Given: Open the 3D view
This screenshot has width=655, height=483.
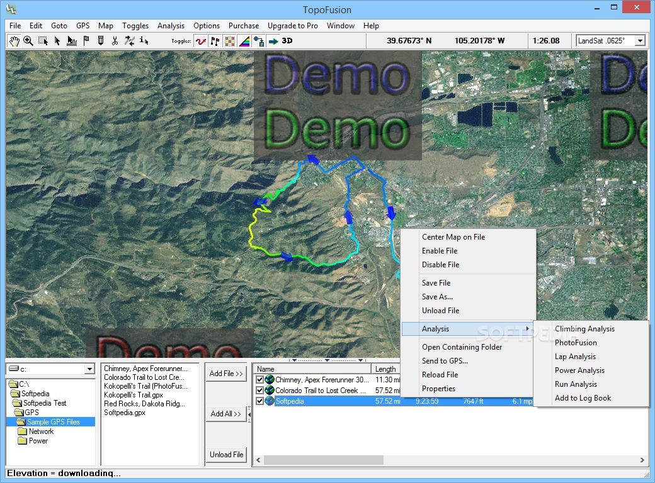Looking at the screenshot, I should 287,41.
